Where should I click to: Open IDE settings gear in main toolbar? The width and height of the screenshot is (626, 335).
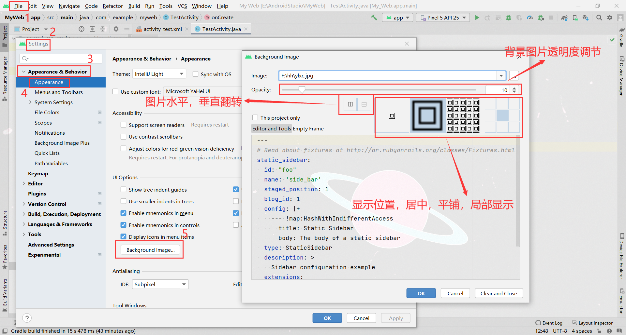(610, 18)
